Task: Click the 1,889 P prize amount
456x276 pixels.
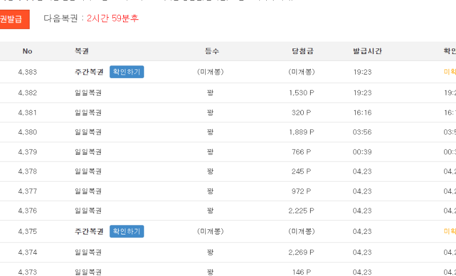Action: pos(301,132)
